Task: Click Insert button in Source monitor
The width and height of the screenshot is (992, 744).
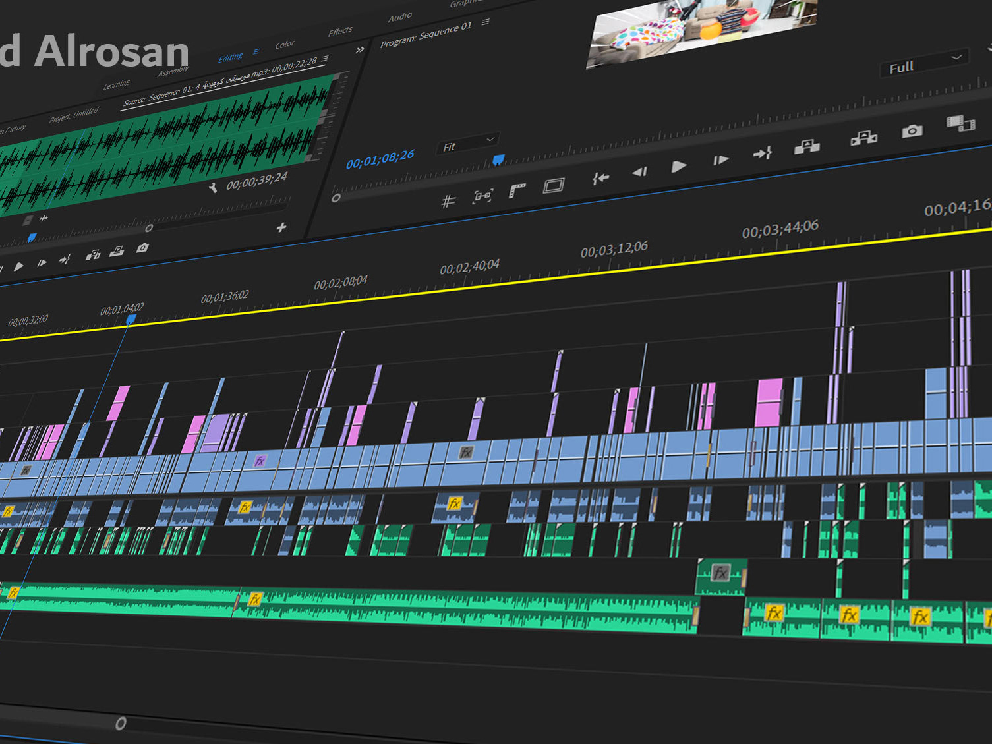Action: click(93, 254)
